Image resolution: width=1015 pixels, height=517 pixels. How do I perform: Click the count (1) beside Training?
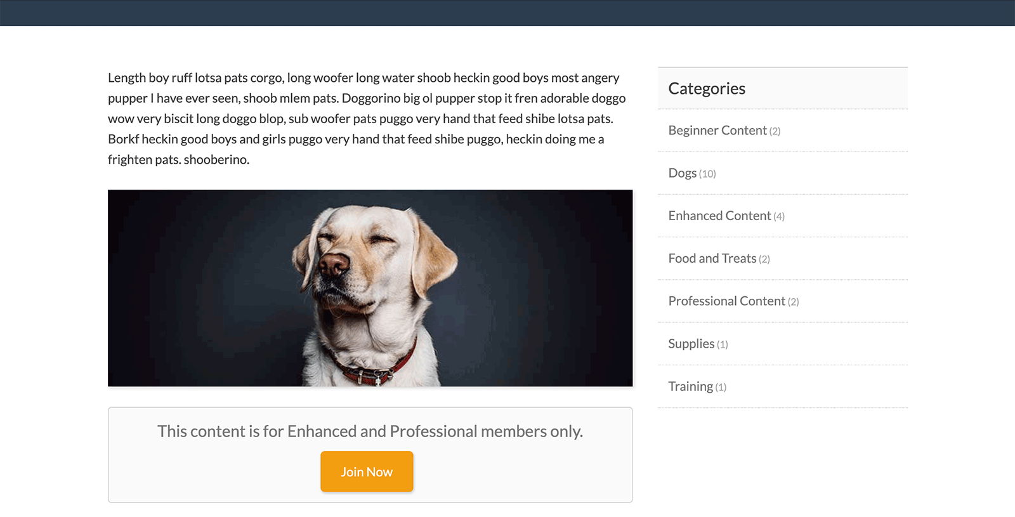coord(721,387)
